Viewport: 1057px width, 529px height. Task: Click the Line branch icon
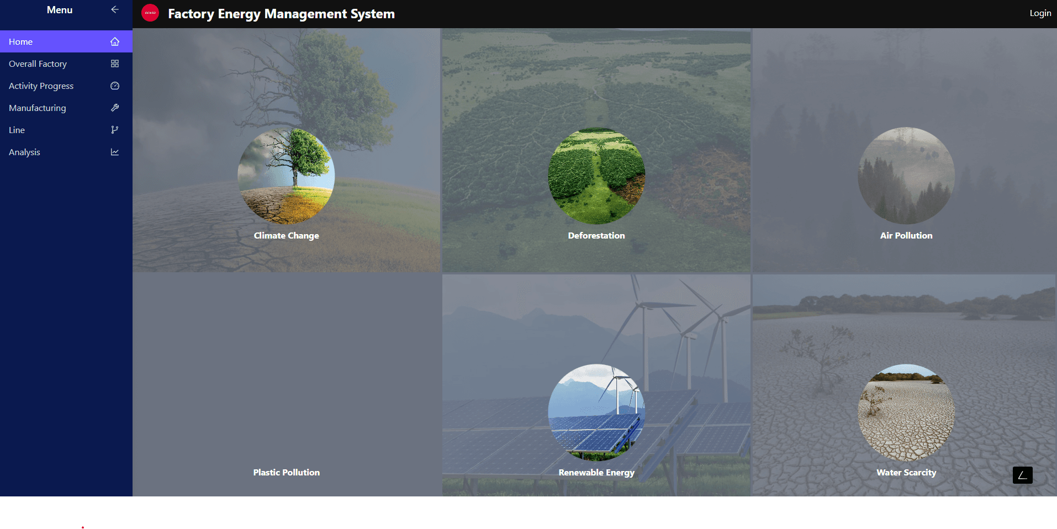(x=115, y=130)
